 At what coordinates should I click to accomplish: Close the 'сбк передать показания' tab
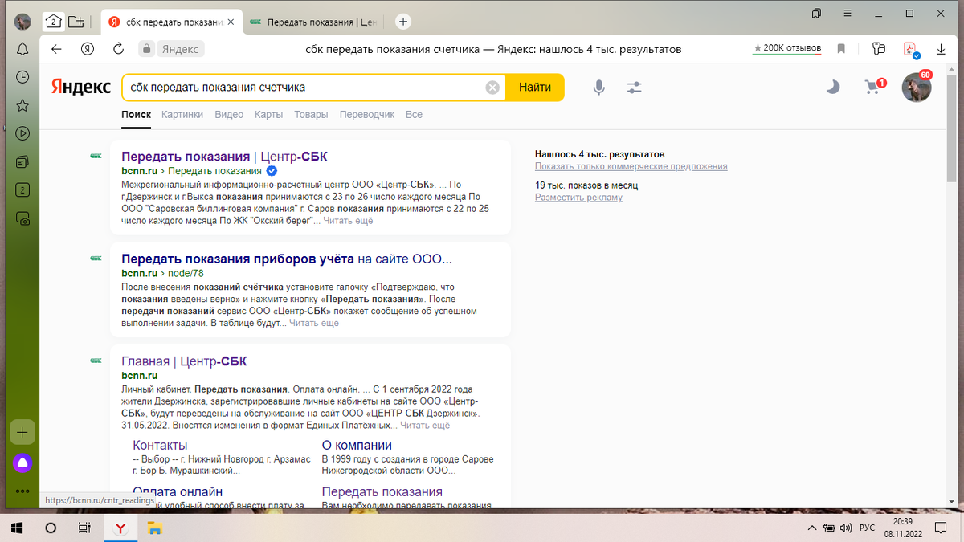231,22
